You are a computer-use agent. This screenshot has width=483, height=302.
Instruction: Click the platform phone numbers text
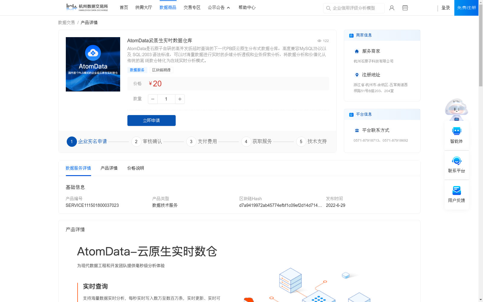(x=381, y=140)
